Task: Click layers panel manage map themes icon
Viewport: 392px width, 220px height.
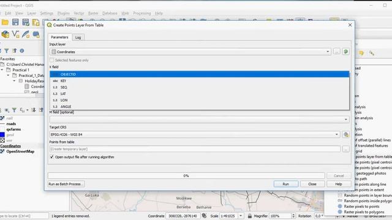Action: point(7,110)
